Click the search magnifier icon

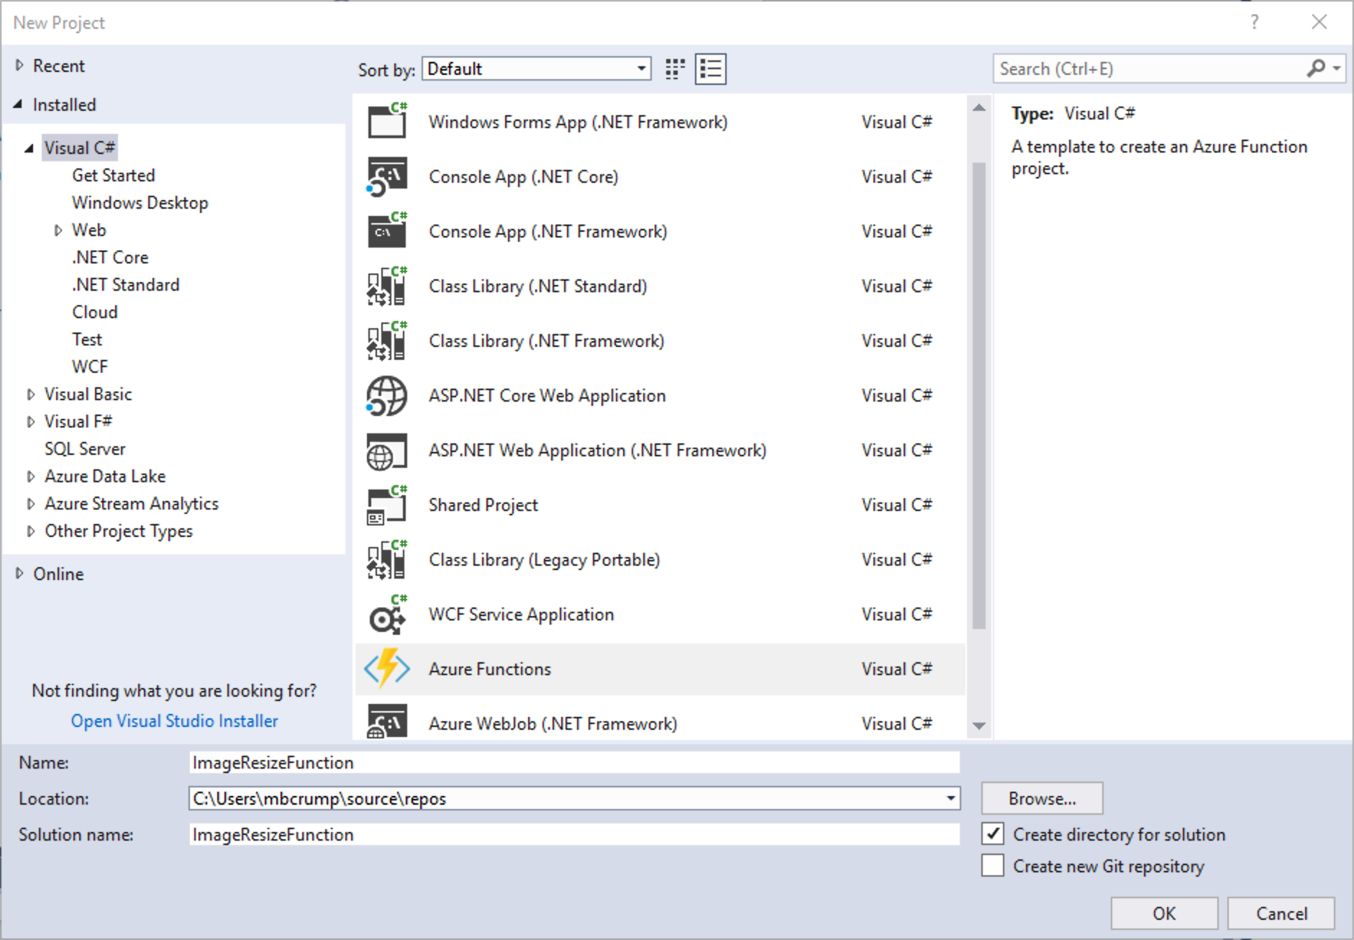coord(1316,68)
